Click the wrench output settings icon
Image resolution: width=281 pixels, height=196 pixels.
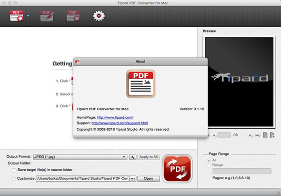[x=132, y=157]
